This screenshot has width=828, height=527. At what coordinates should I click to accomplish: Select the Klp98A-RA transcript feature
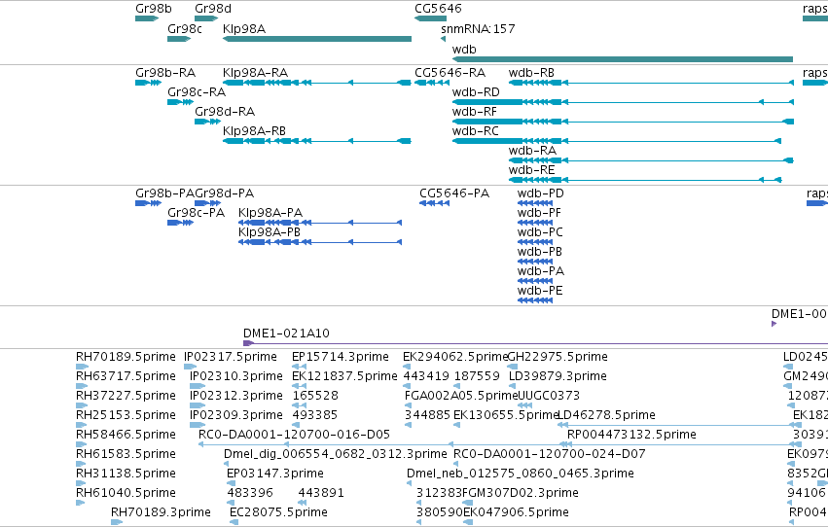(x=317, y=83)
